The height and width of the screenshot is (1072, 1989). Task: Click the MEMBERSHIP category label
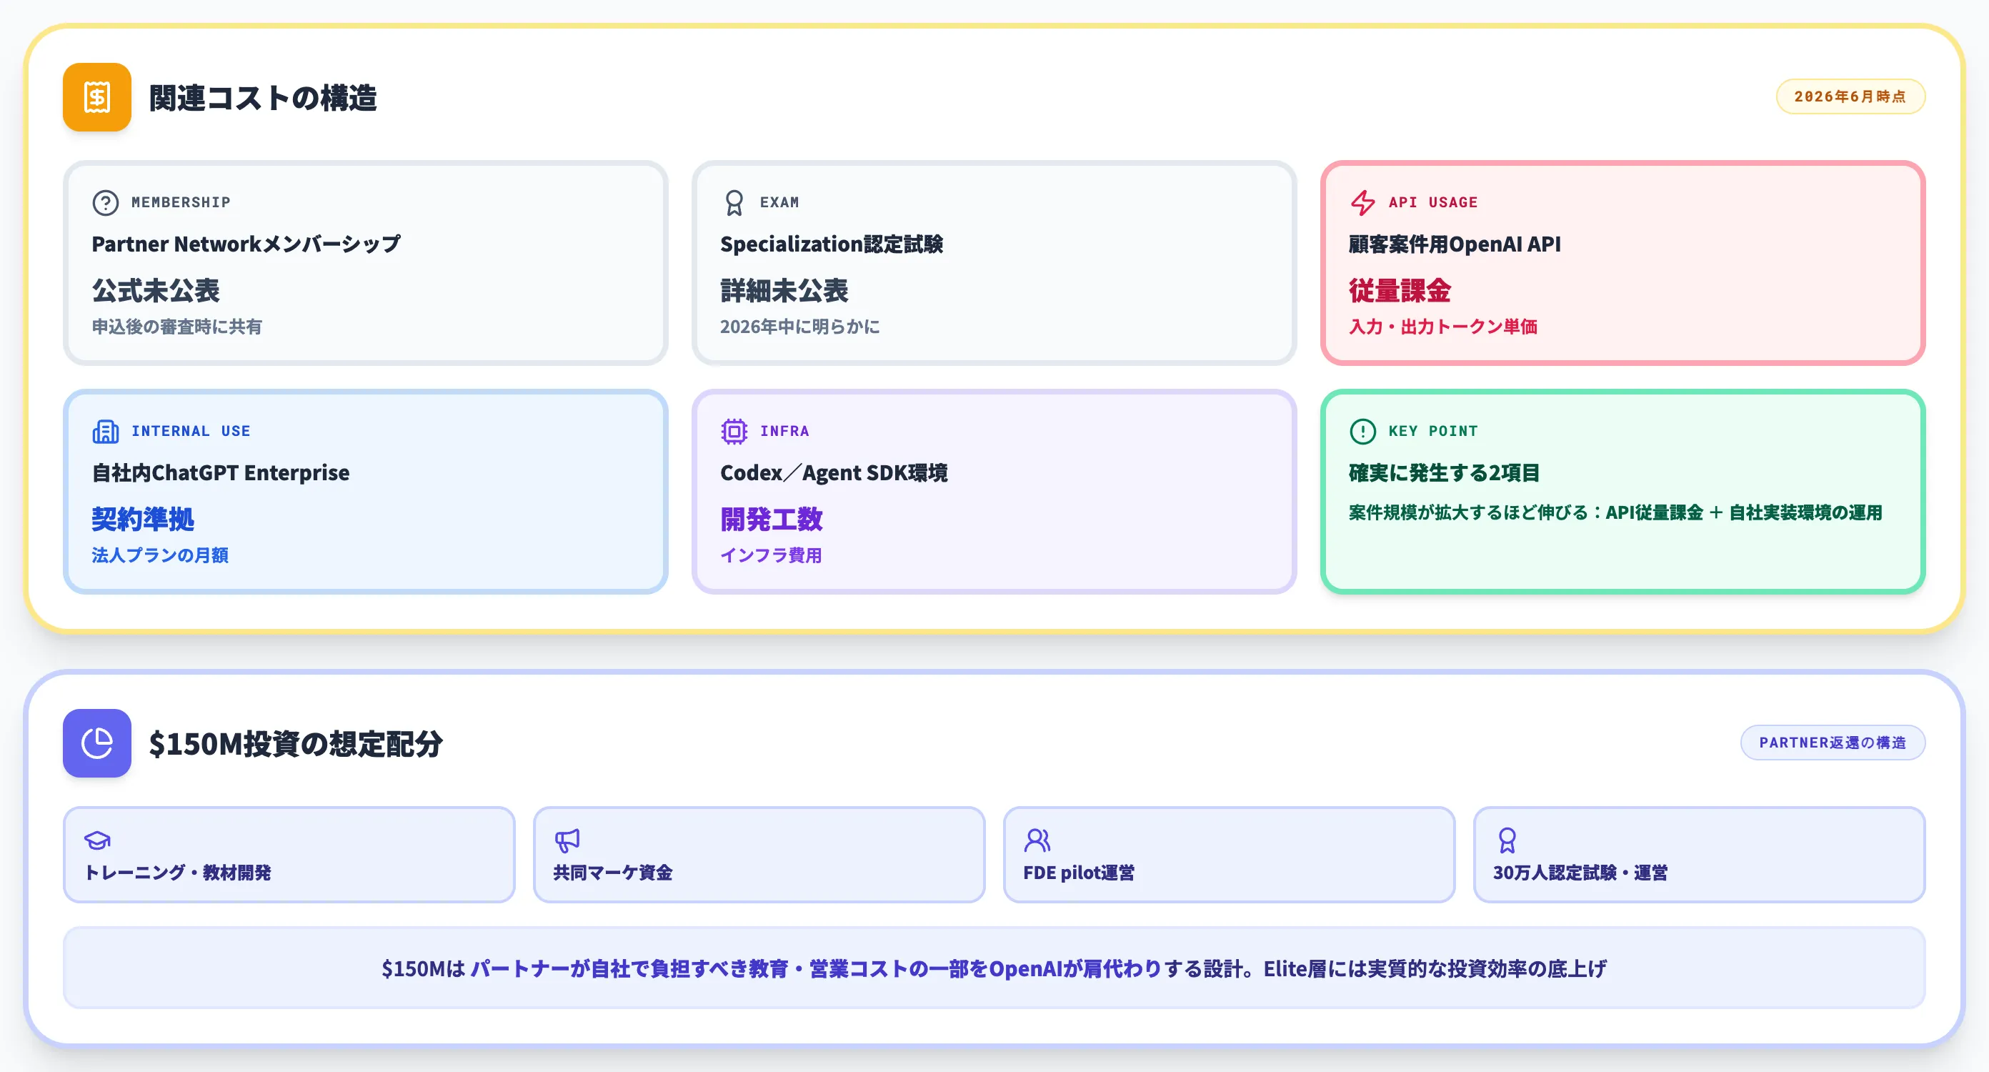pos(181,202)
